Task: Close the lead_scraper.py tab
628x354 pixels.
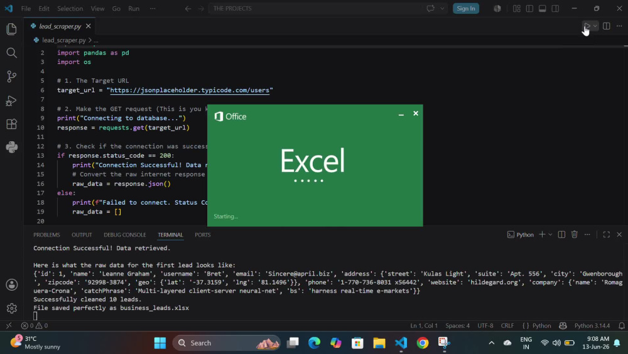Action: point(88,26)
